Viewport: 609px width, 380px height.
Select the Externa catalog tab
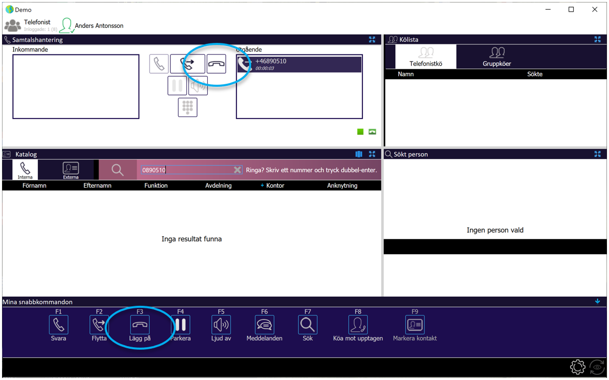pyautogui.click(x=71, y=170)
